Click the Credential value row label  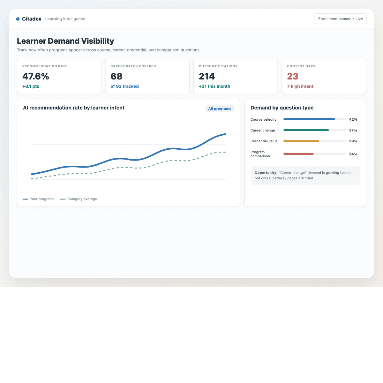click(264, 141)
